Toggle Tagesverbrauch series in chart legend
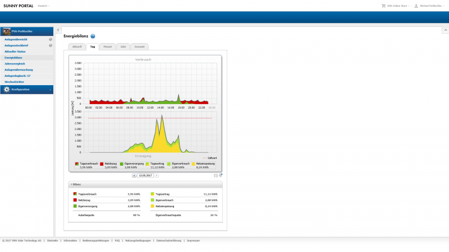449x252 pixels. click(87, 165)
